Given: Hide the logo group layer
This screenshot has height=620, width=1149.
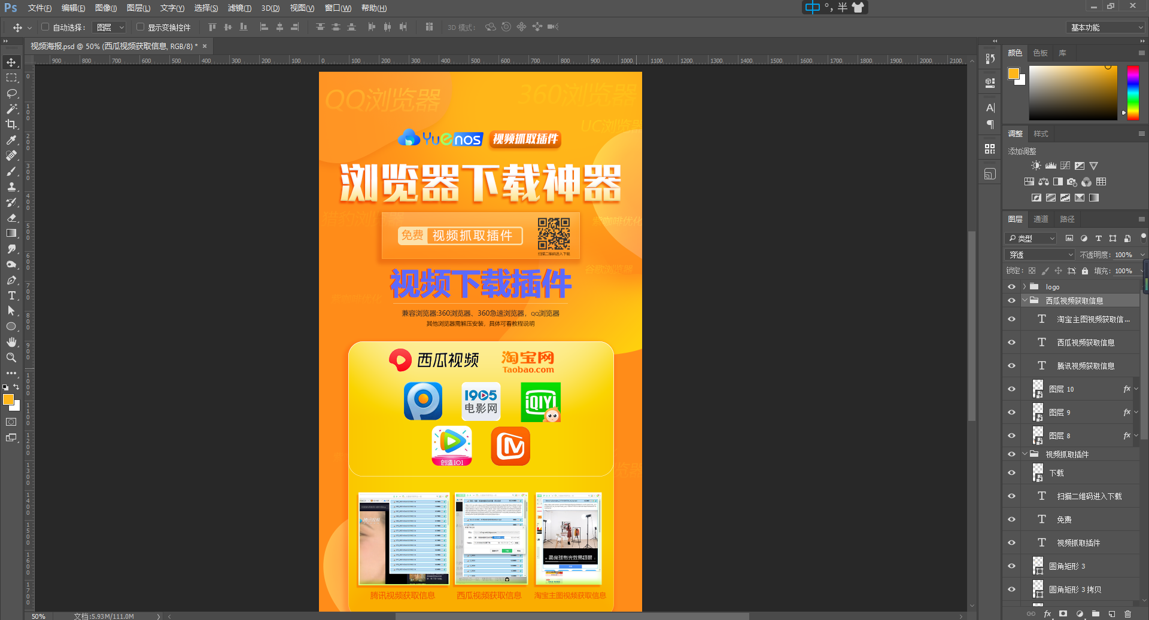Looking at the screenshot, I should pos(1011,287).
